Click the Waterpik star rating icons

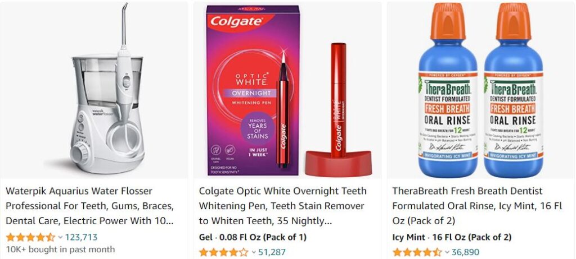(30, 237)
